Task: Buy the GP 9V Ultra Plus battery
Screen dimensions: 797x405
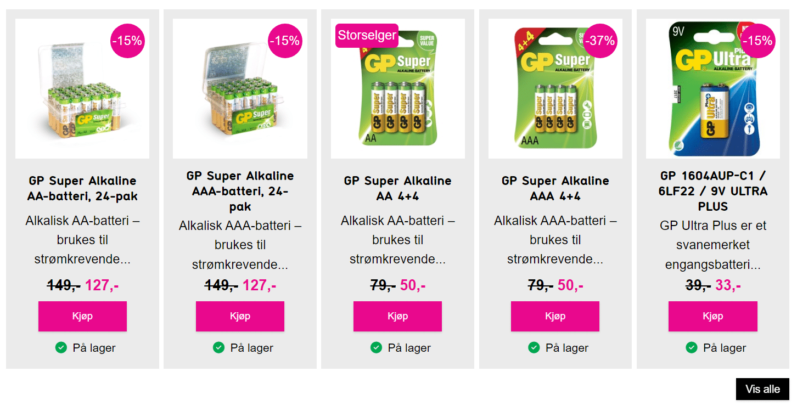Action: click(x=712, y=316)
